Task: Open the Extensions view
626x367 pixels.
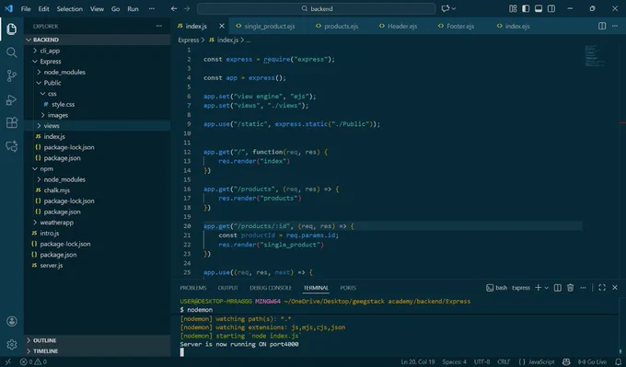Action: pyautogui.click(x=12, y=122)
